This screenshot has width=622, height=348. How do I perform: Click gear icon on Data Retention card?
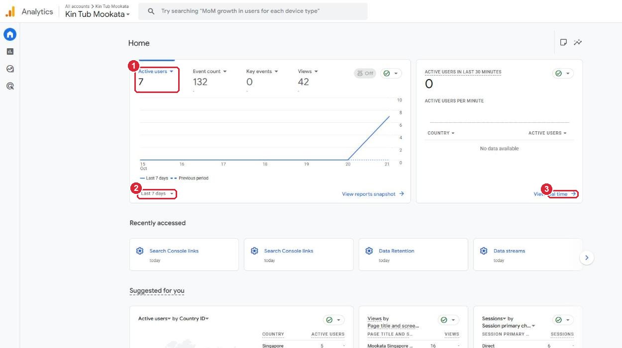coord(369,251)
